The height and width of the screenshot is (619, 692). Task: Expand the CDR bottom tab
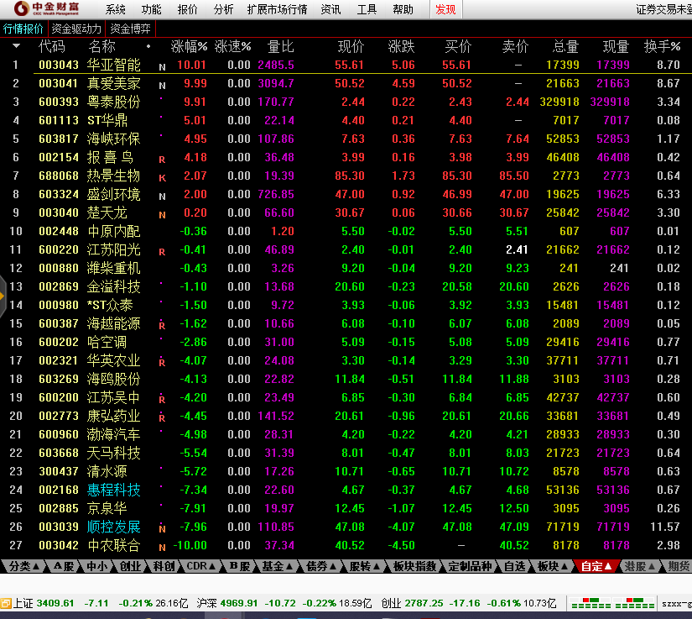click(200, 566)
